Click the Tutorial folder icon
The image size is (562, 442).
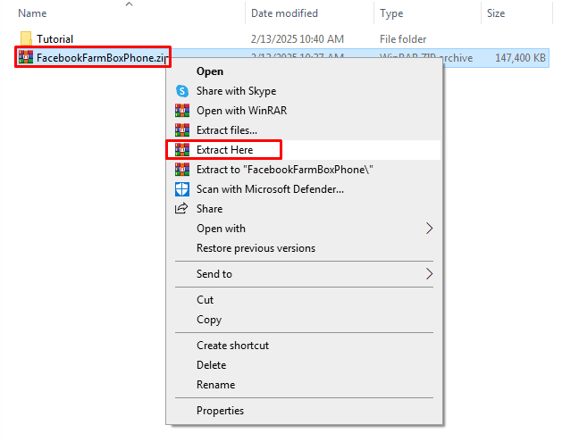point(26,38)
